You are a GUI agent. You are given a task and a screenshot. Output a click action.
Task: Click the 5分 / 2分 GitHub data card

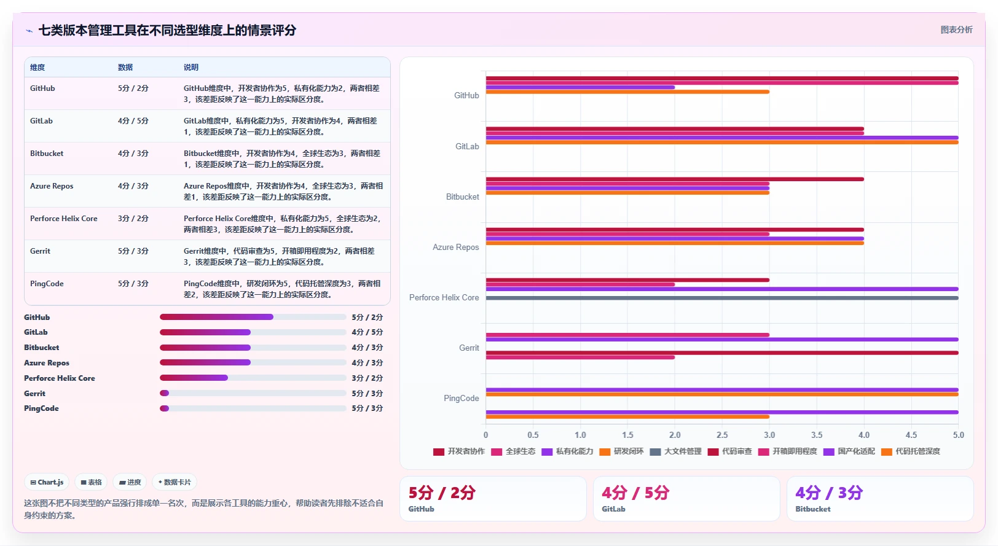(x=493, y=499)
